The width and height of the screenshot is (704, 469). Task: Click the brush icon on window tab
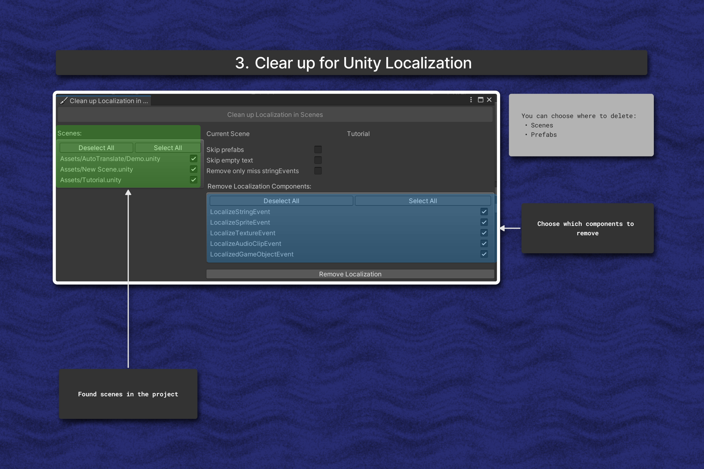(x=64, y=101)
